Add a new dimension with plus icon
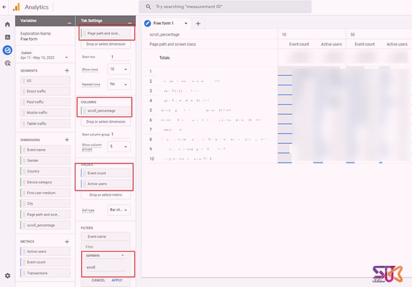This screenshot has height=287, width=412. (67, 140)
